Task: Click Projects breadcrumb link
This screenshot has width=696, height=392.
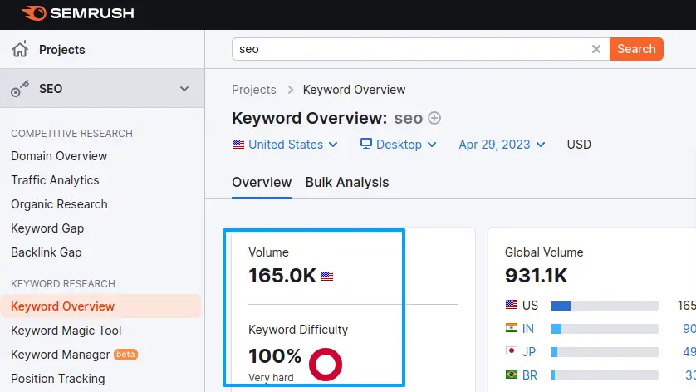Action: [x=254, y=90]
